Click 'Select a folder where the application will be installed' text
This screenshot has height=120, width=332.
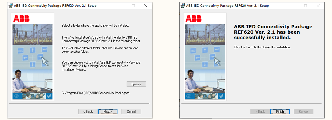[95, 26]
